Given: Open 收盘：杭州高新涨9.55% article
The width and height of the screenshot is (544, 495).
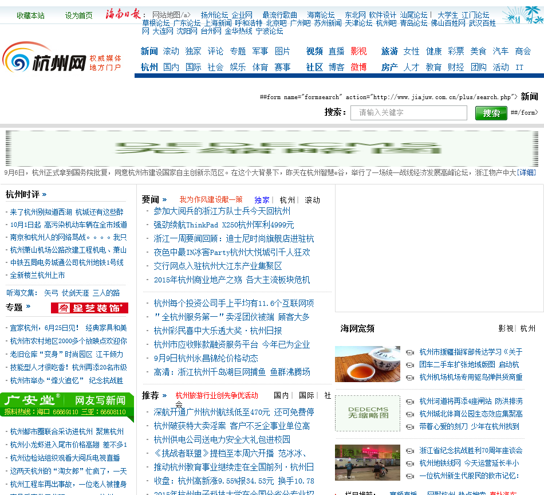Looking at the screenshot, I should click(234, 481).
